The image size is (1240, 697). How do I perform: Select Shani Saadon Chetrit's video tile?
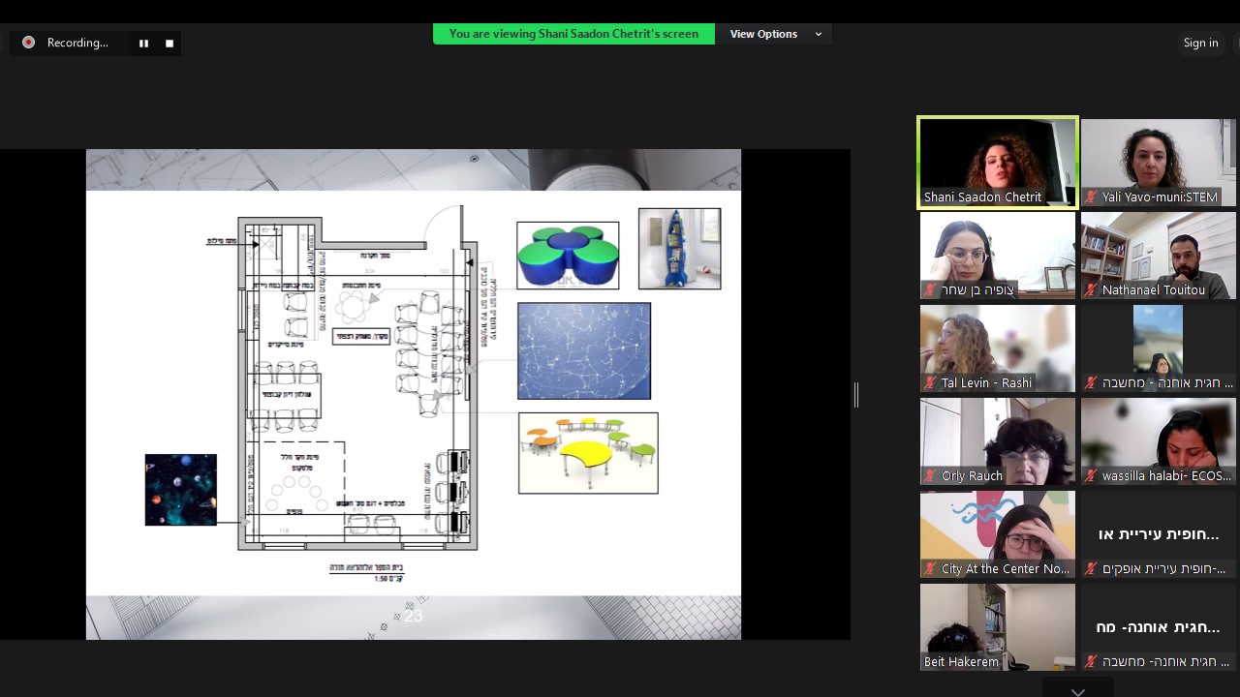[x=997, y=162]
